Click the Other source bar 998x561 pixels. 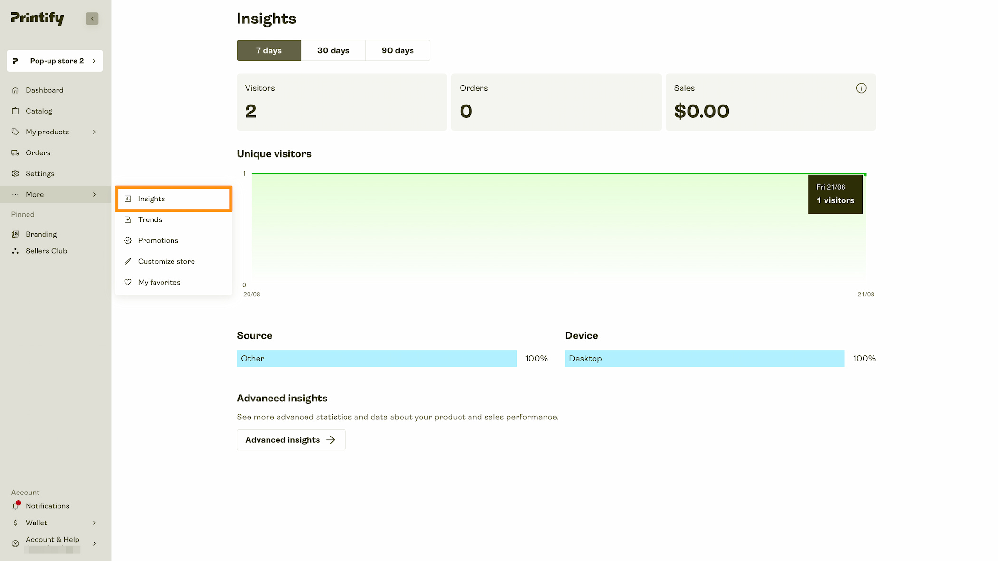click(376, 359)
